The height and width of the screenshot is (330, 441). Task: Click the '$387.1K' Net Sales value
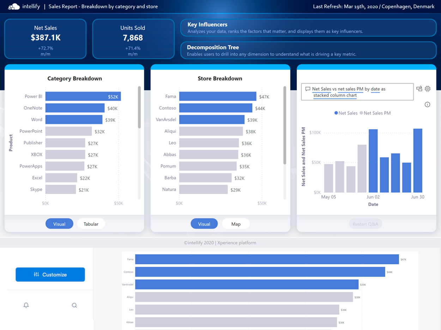(46, 38)
